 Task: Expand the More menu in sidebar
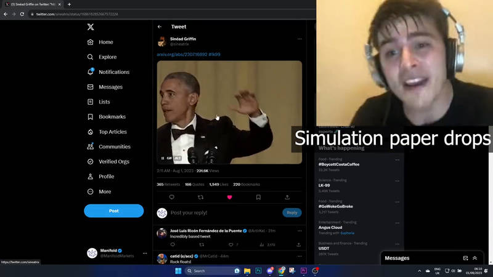pyautogui.click(x=99, y=191)
